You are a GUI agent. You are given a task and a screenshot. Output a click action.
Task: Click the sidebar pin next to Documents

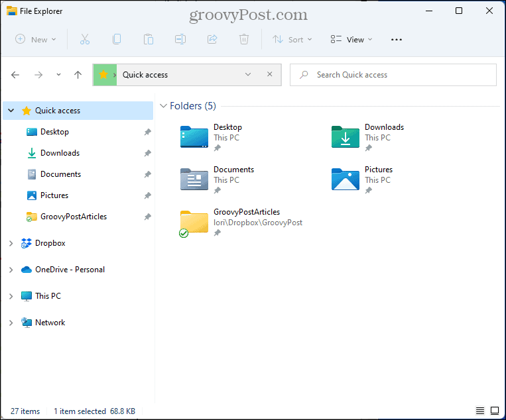coord(147,174)
